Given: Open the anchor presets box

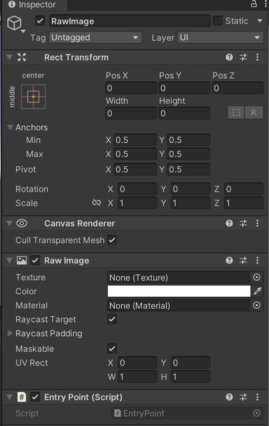Looking at the screenshot, I should pos(33,97).
